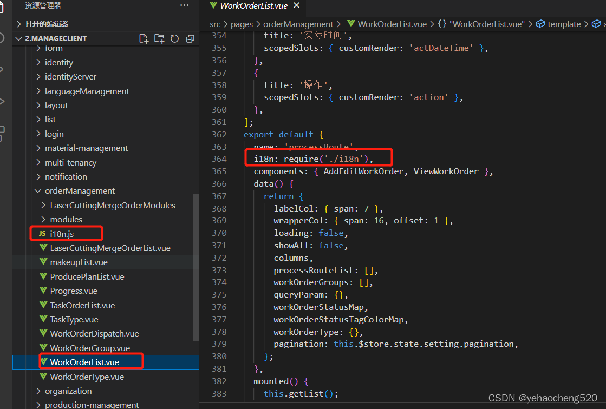Click the Vue icon beside Progress.vue

tap(43, 291)
